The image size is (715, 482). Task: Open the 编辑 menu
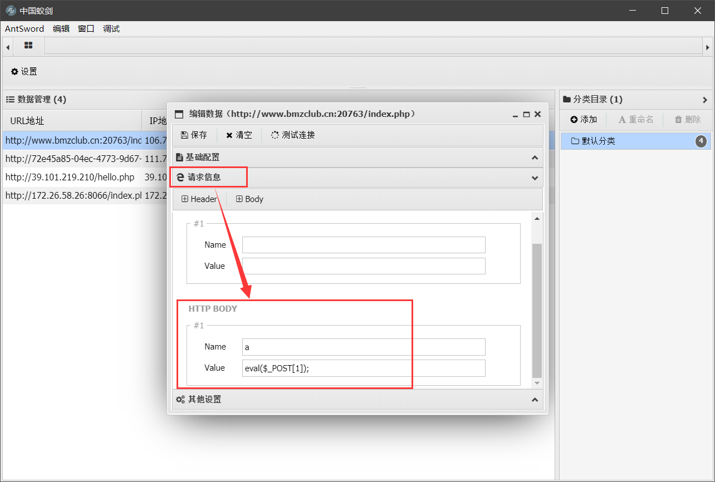(x=61, y=29)
